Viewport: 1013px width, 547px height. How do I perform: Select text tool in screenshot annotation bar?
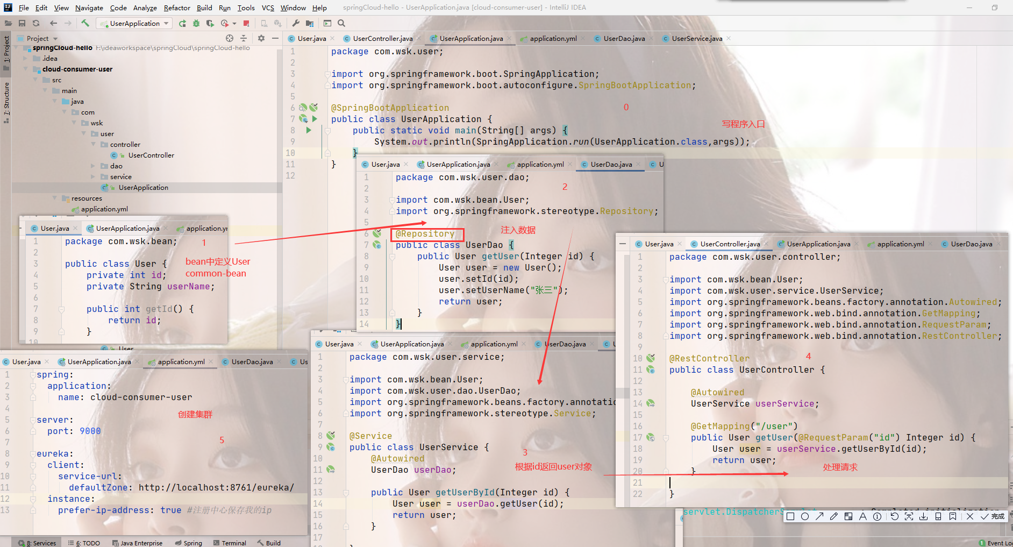pyautogui.click(x=863, y=516)
